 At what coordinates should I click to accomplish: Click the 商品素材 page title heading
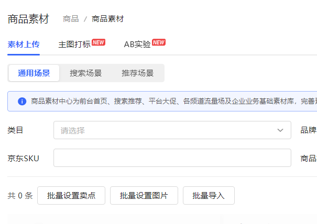click(x=28, y=19)
